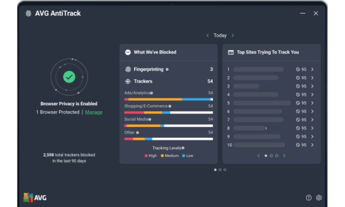Show info for Social Media
Image resolution: width=345 pixels, height=207 pixels.
click(x=150, y=119)
